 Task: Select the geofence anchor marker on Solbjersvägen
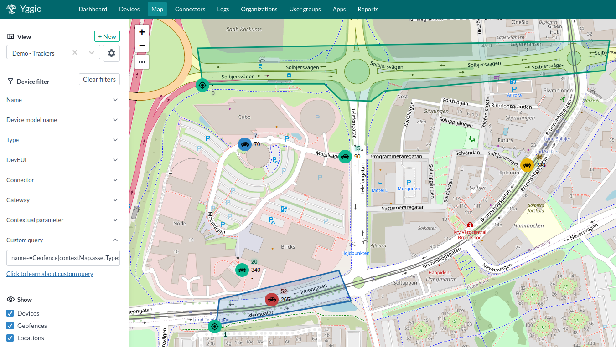click(202, 85)
